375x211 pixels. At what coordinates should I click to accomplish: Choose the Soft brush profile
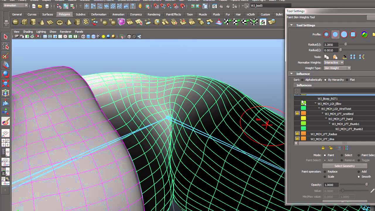click(x=335, y=35)
